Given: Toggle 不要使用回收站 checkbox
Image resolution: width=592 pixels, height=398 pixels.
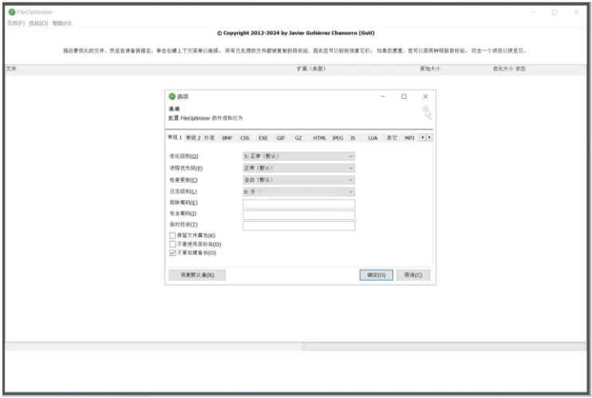Looking at the screenshot, I should tap(173, 244).
